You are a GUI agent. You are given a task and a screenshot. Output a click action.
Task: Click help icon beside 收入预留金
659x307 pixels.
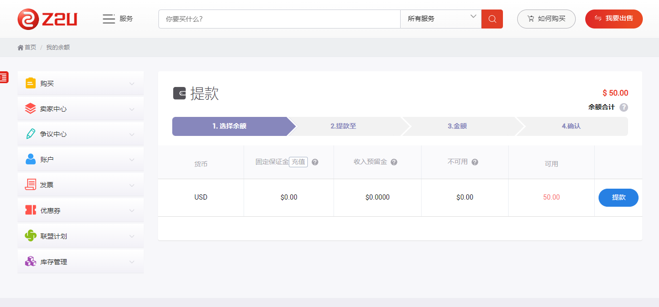(394, 162)
